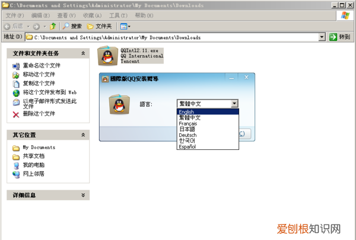Collapse the 文件和文件夹任务 panel
356x240 pixels.
pyautogui.click(x=83, y=53)
